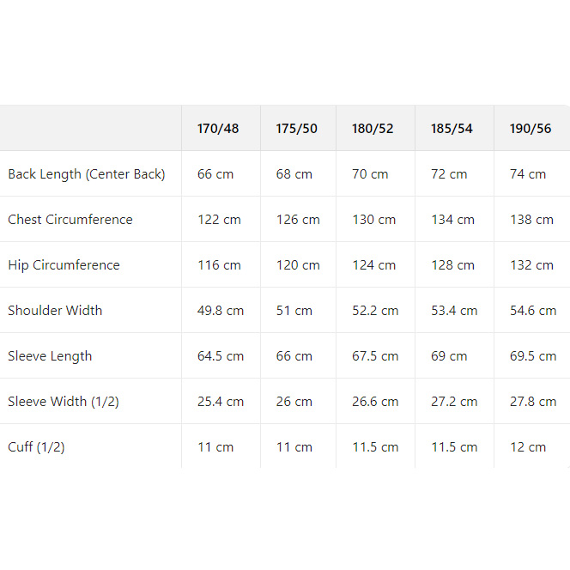Select the 185/54 size column header

pos(452,129)
